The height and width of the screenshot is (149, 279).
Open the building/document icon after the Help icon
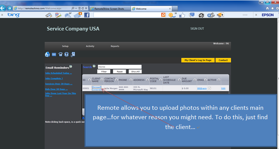click(73, 54)
